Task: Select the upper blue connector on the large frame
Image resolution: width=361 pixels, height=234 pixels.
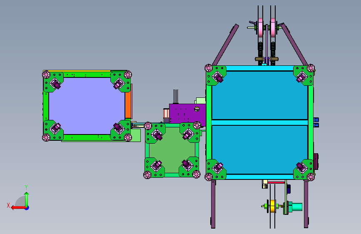Action: click(316, 120)
